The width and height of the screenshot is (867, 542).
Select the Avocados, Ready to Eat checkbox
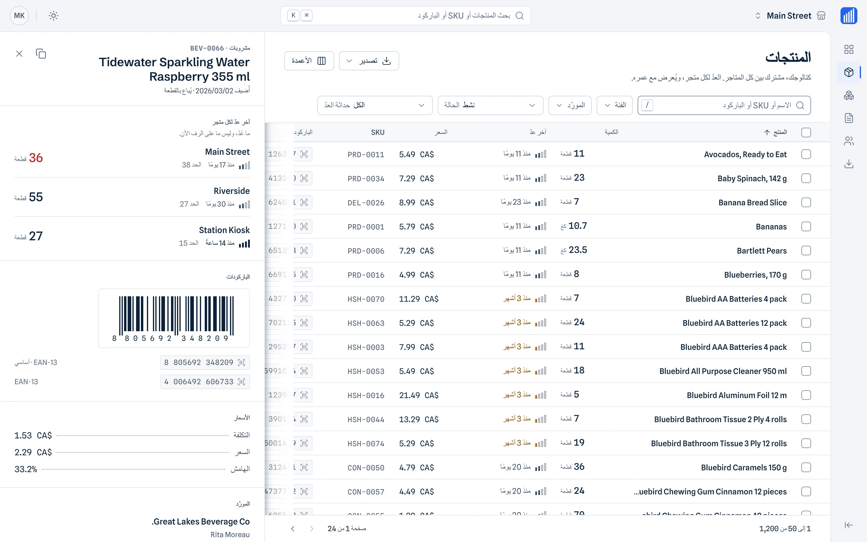(806, 154)
